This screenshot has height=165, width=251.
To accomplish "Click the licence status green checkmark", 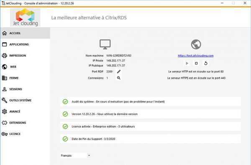I will pos(65,127).
